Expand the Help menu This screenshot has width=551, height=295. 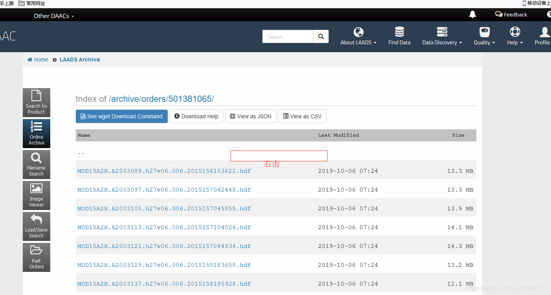515,36
